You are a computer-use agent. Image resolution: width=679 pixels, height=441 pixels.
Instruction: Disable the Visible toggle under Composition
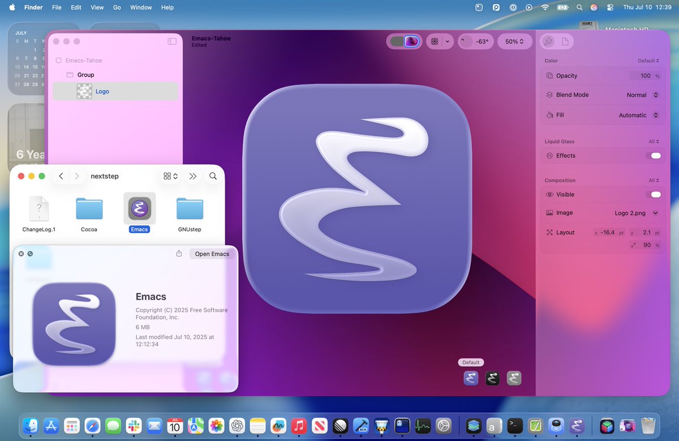(654, 194)
